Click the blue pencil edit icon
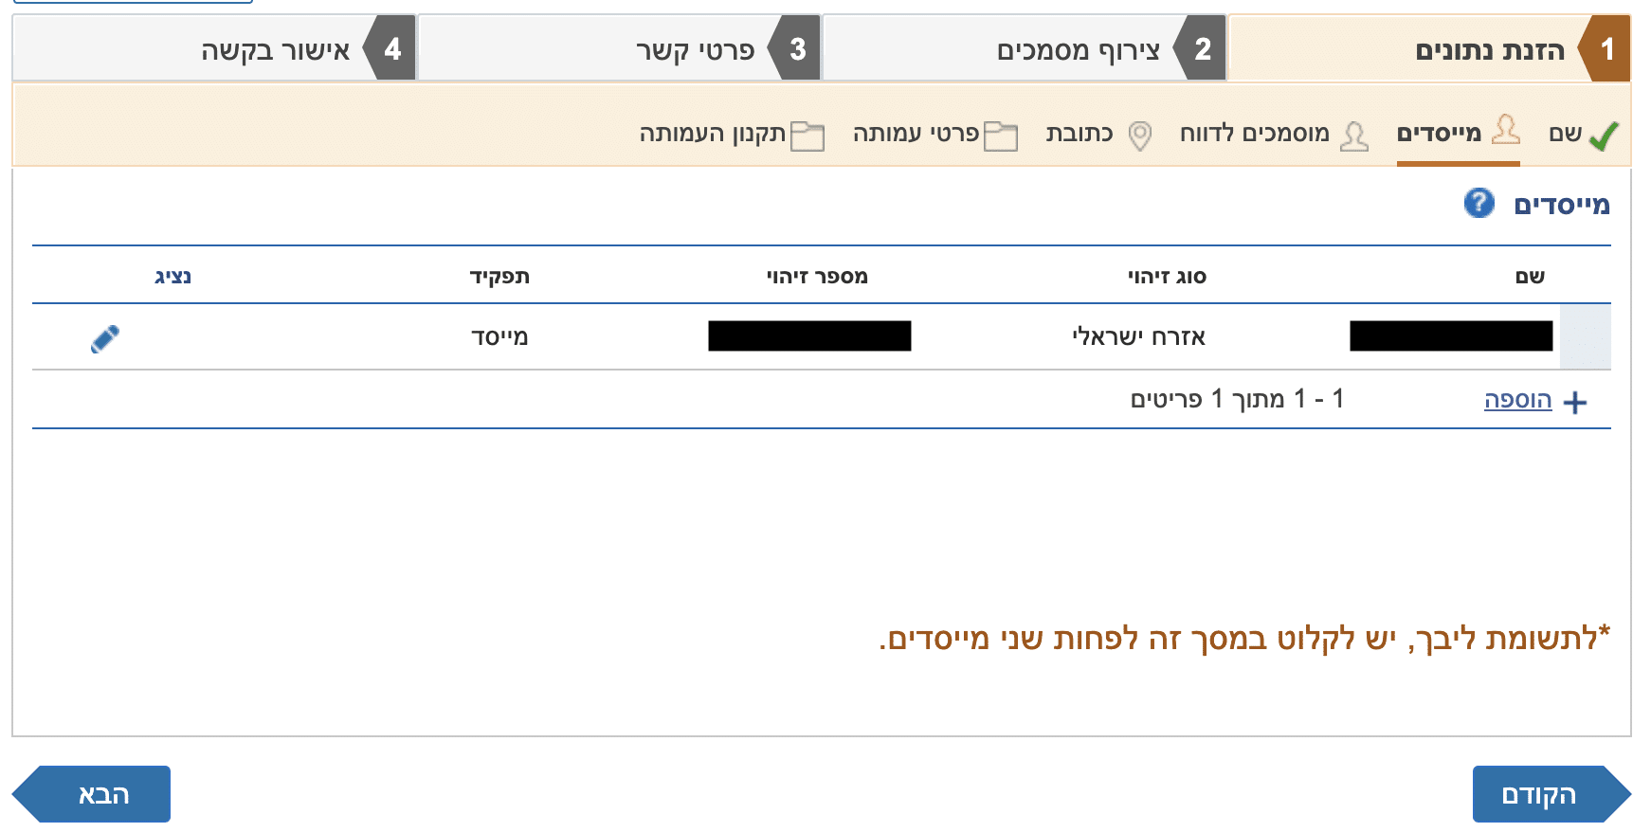Image resolution: width=1651 pixels, height=832 pixels. point(105,338)
